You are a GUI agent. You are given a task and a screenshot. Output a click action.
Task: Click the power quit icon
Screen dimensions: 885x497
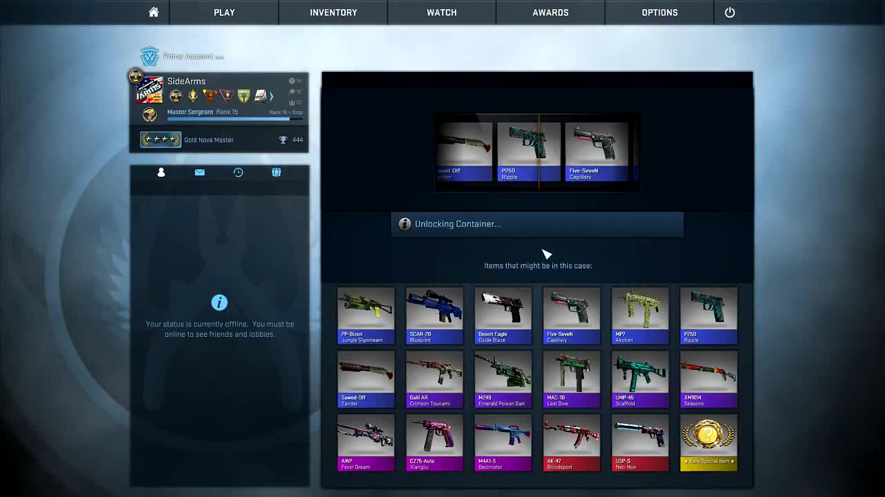[x=729, y=12]
